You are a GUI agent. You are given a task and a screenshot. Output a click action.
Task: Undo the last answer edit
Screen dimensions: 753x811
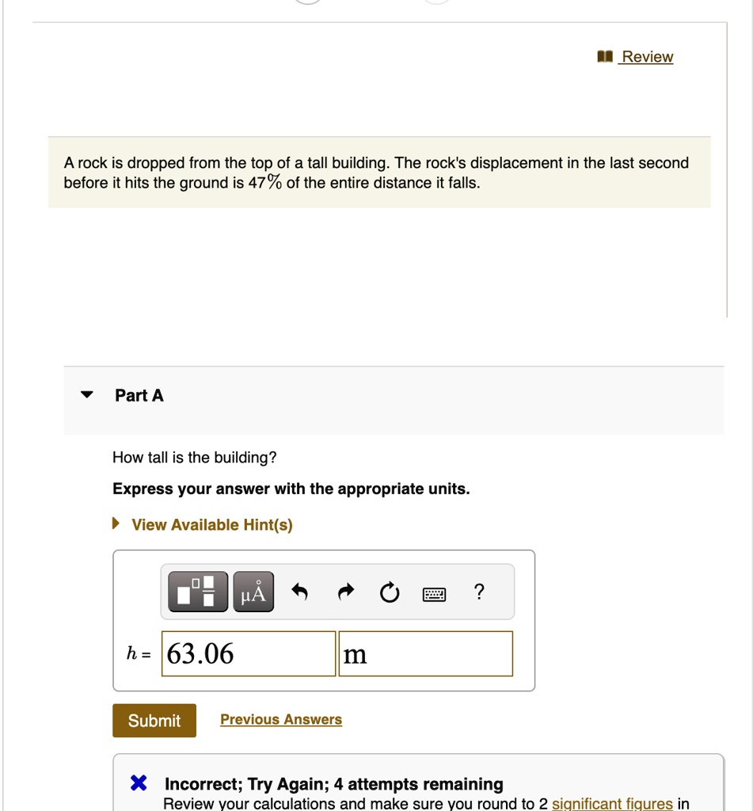299,591
